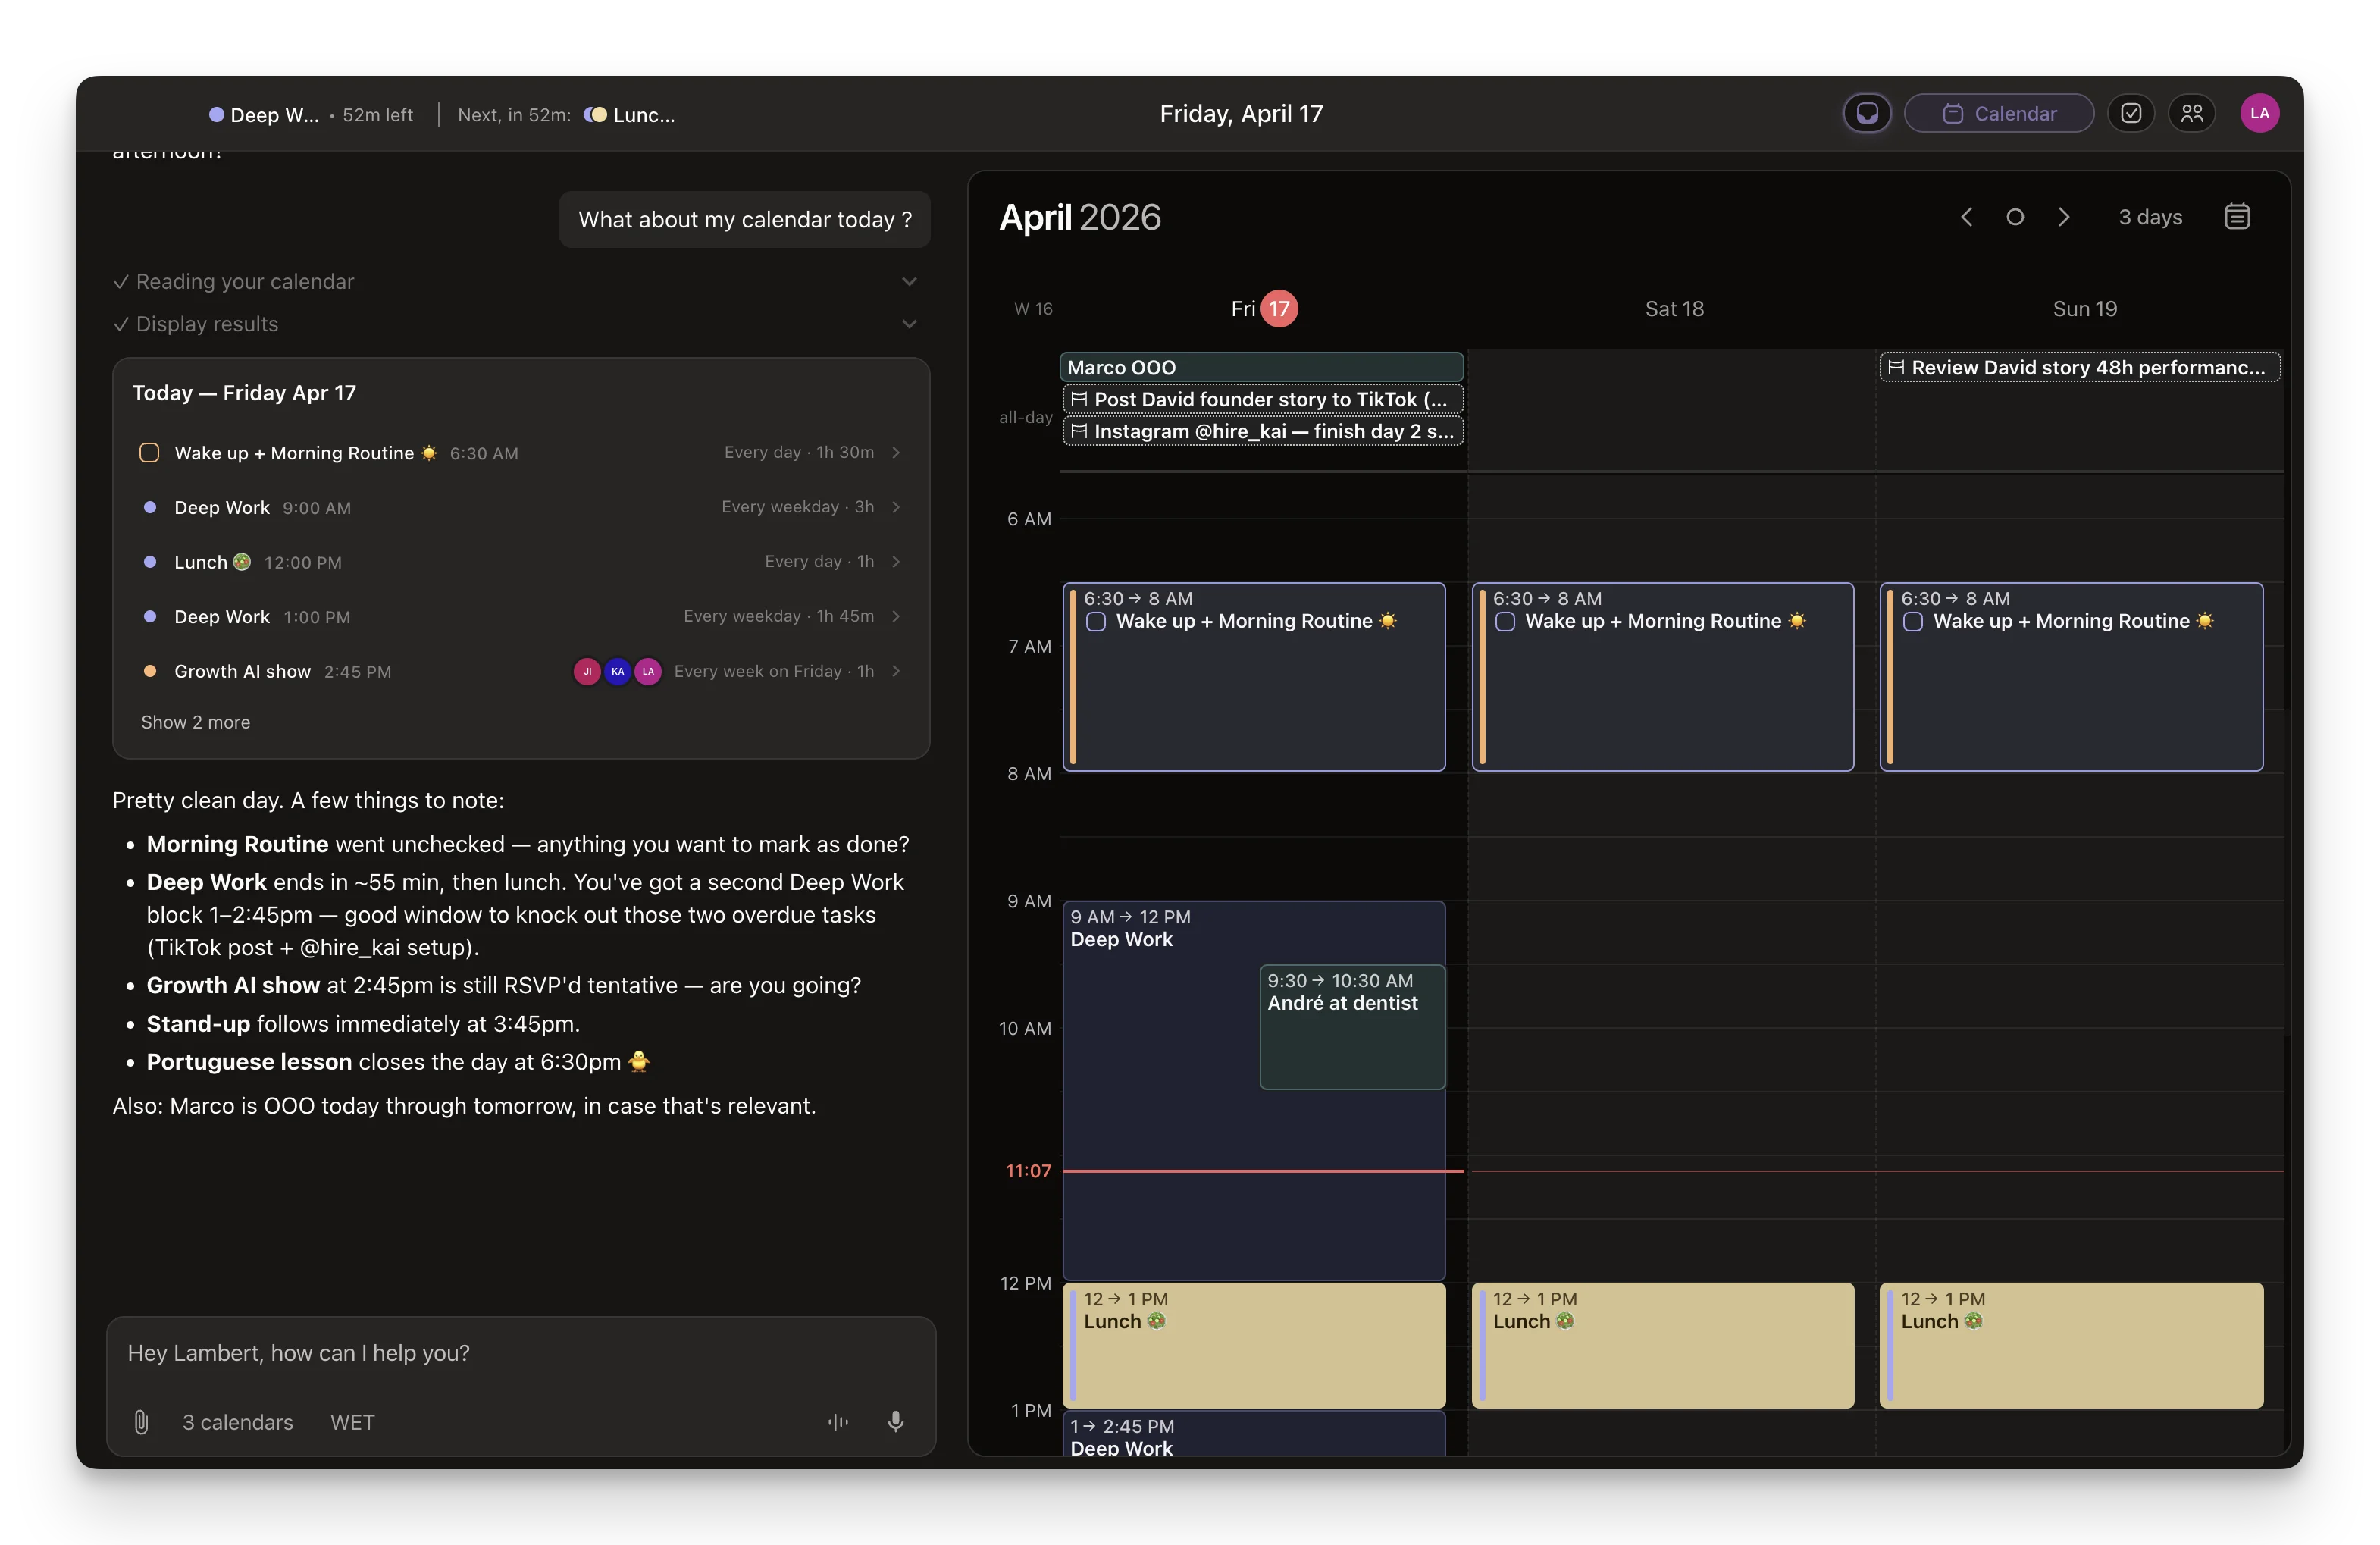Open the AI assistant chat icon
Viewport: 2380px width, 1545px height.
(1866, 114)
